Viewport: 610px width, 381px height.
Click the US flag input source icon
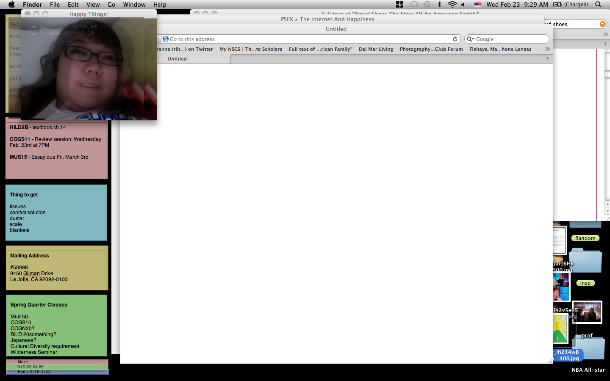tap(477, 4)
